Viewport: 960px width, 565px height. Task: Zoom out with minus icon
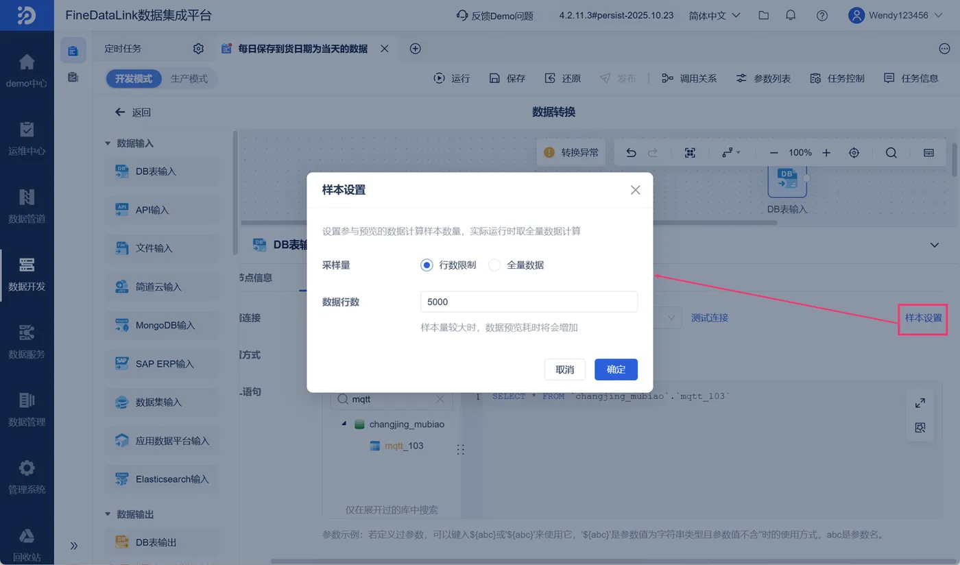(774, 153)
